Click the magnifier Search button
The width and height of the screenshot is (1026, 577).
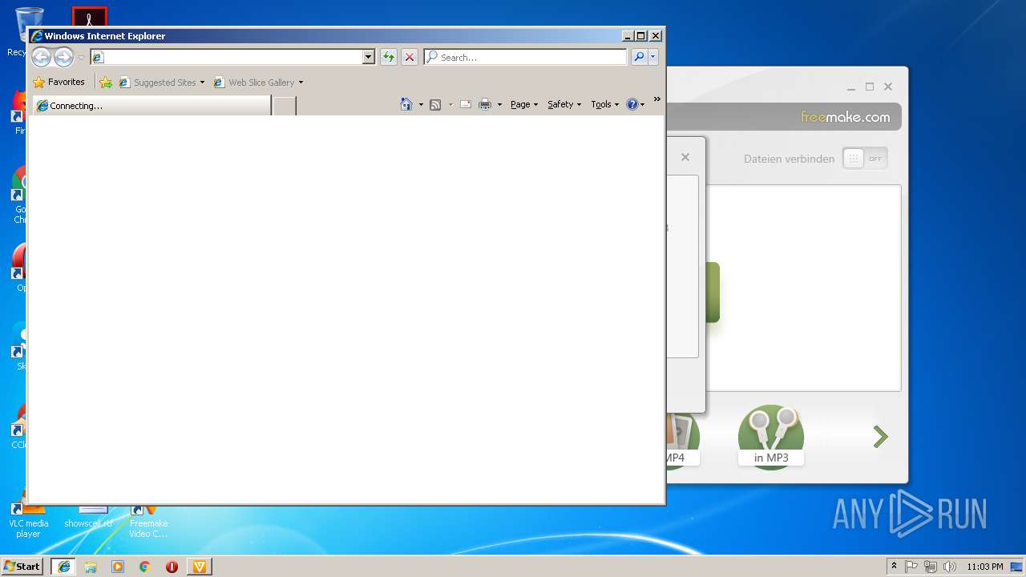tap(639, 57)
